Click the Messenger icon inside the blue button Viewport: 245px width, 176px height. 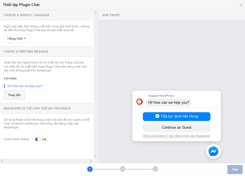[x=157, y=116]
